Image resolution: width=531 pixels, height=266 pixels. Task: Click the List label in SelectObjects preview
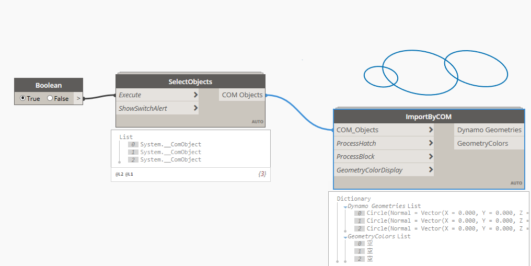(126, 137)
